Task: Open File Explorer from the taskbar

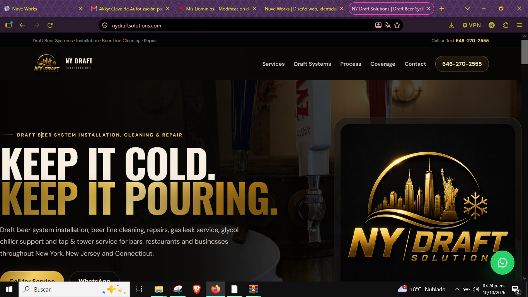Action: click(x=158, y=289)
